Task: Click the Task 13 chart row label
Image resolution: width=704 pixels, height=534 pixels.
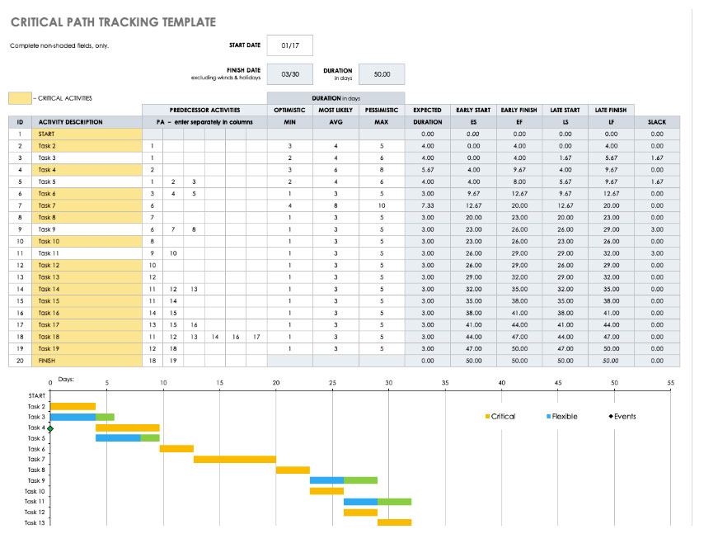Action: (35, 522)
